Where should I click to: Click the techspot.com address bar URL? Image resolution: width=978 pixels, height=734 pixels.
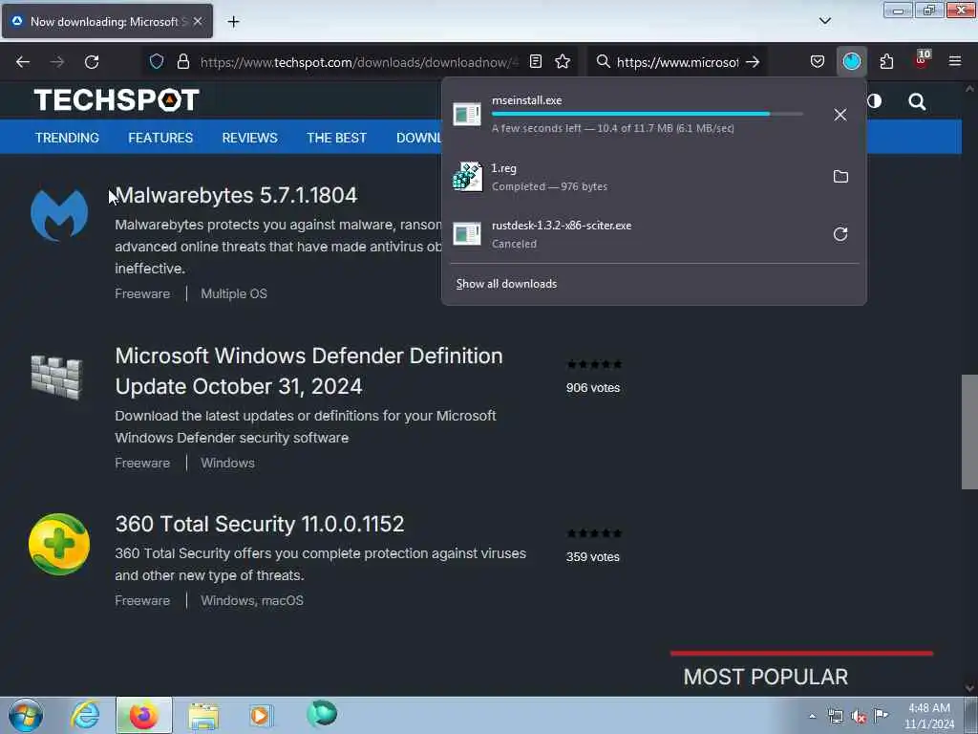coord(359,62)
